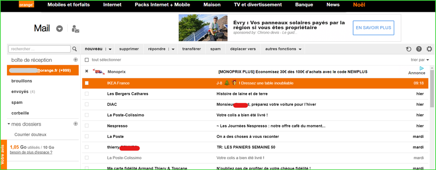436x170 pixels.
Task: Open the DIAC 'préparez votre voiture' email
Action: [266, 104]
